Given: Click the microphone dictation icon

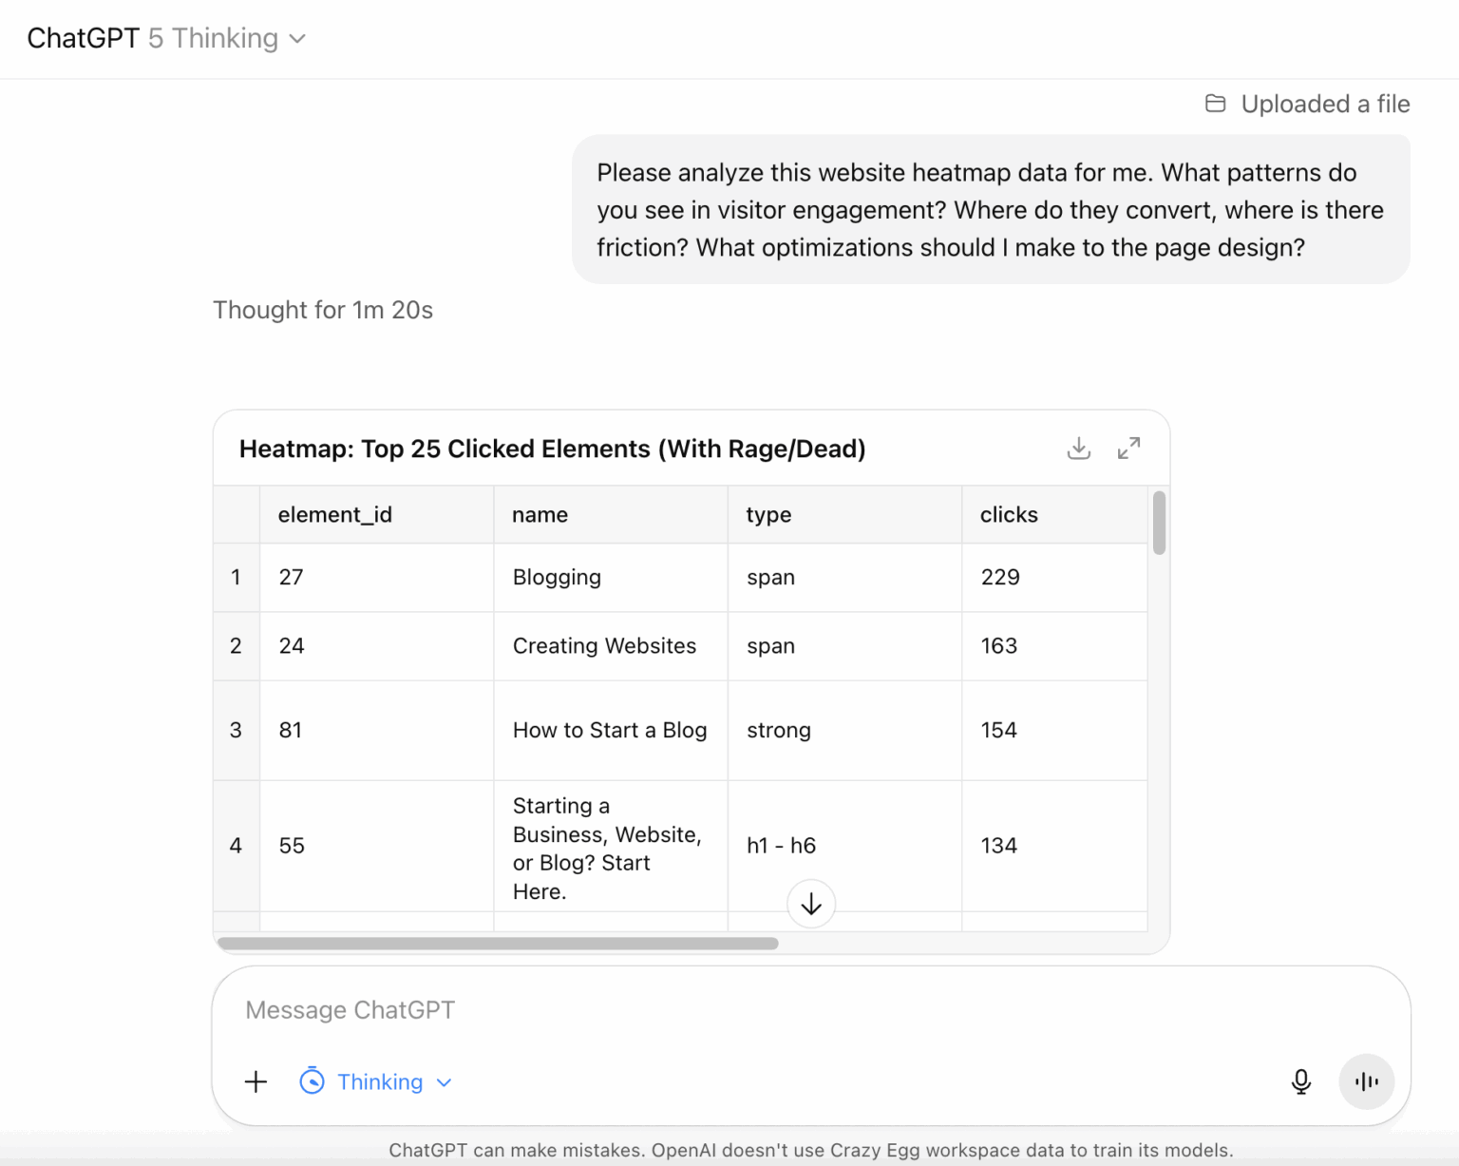Looking at the screenshot, I should [x=1300, y=1081].
